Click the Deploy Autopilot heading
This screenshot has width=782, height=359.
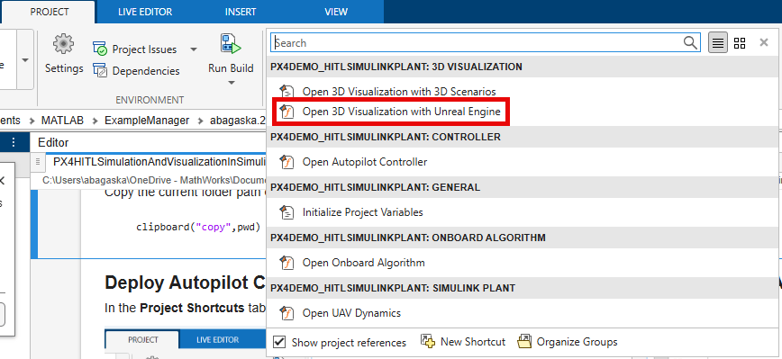pos(185,283)
